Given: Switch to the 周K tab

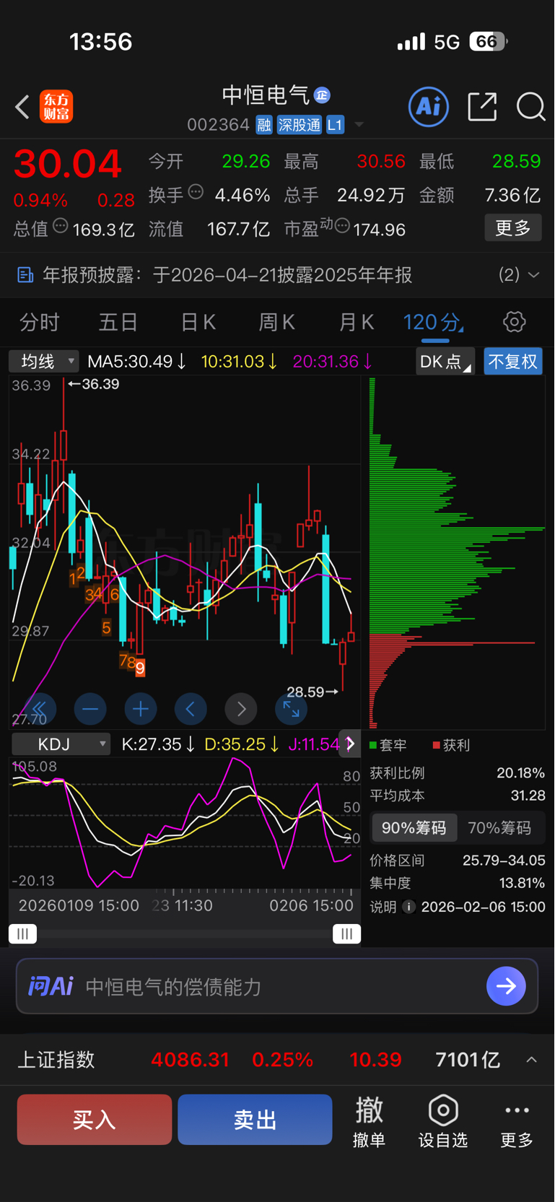Looking at the screenshot, I should pyautogui.click(x=277, y=322).
